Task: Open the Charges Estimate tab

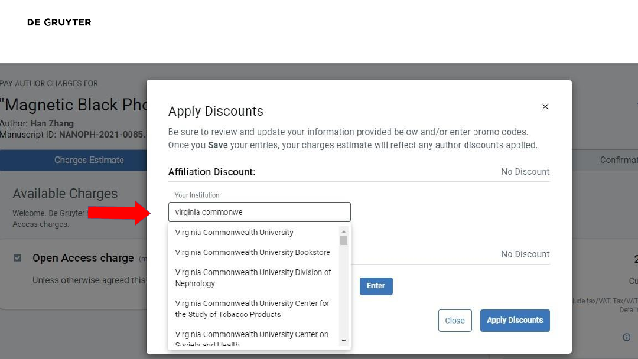Action: (x=89, y=160)
